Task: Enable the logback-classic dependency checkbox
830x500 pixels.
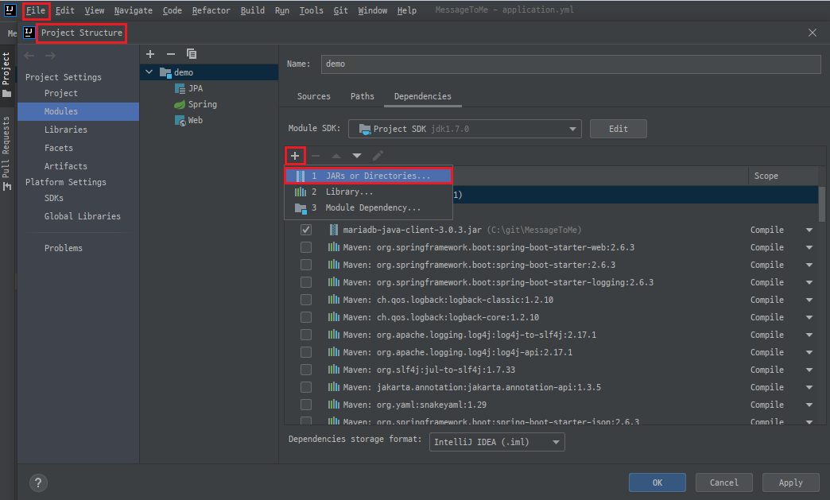Action: click(x=306, y=300)
